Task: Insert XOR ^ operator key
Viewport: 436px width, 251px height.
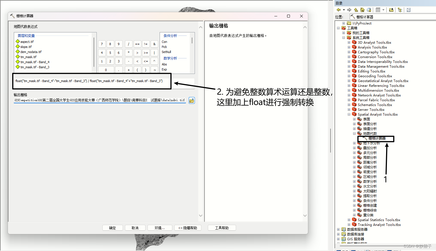Action: pyautogui.click(x=154, y=61)
